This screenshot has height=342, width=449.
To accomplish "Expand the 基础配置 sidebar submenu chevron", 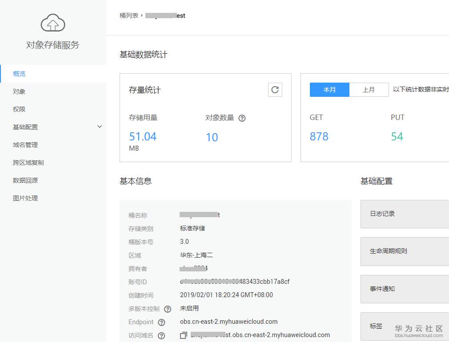I will pyautogui.click(x=100, y=127).
